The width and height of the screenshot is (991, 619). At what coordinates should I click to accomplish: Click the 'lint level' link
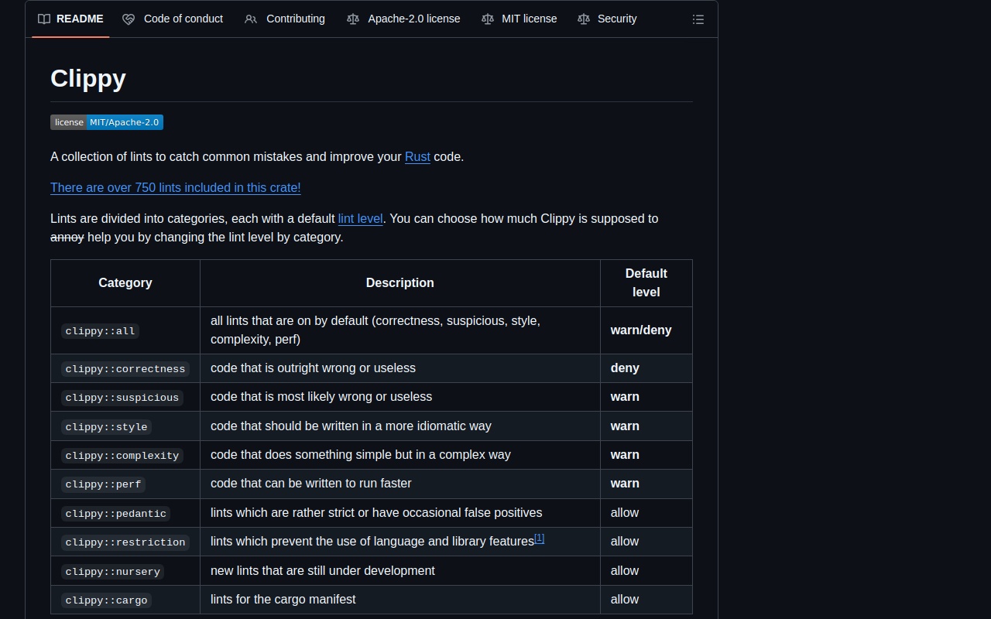[x=360, y=219]
